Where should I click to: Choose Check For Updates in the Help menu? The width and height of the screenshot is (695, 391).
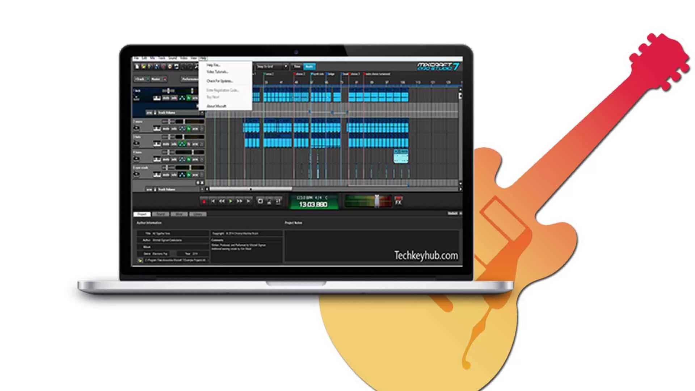click(x=220, y=81)
